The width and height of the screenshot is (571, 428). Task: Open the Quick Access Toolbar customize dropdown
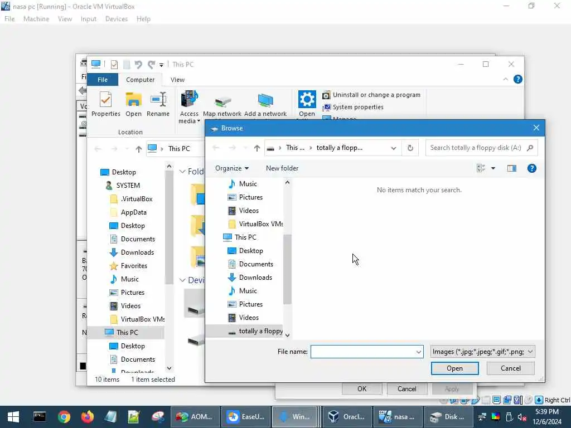point(161,65)
